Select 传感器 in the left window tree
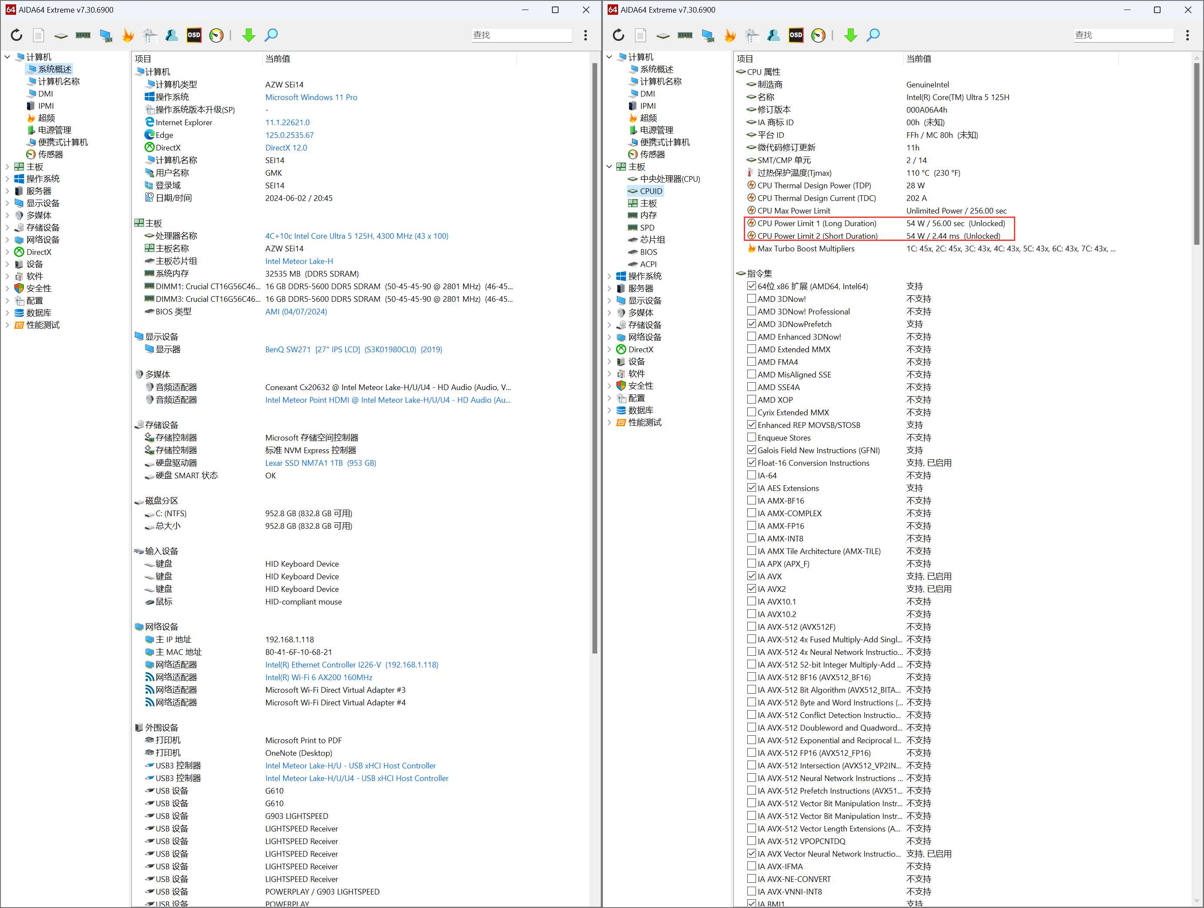 pos(50,154)
